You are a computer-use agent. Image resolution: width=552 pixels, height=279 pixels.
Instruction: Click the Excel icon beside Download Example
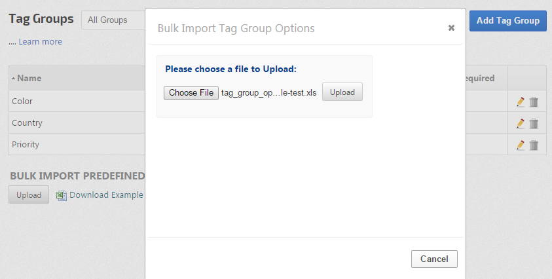click(62, 195)
